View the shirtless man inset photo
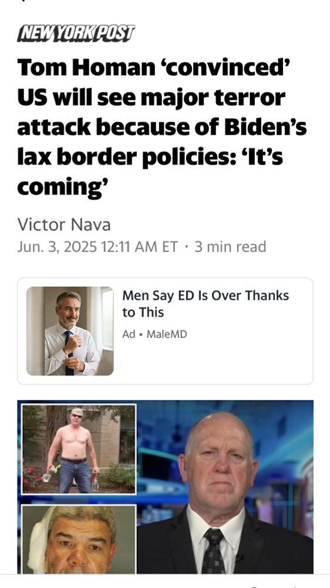 (79, 449)
